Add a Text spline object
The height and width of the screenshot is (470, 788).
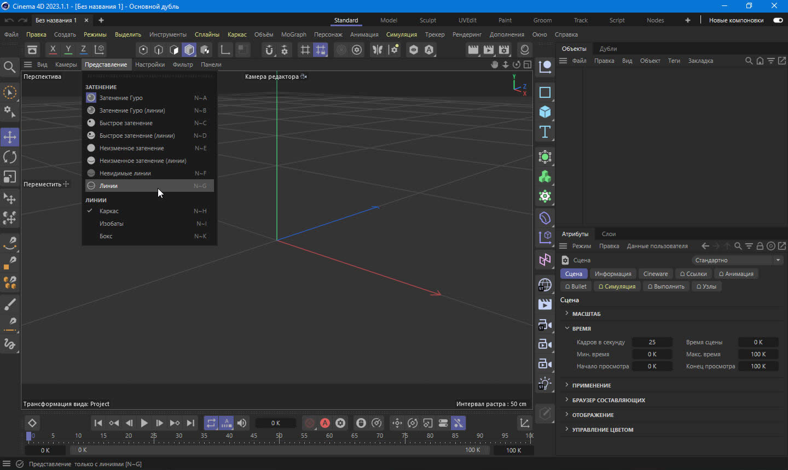coord(545,132)
